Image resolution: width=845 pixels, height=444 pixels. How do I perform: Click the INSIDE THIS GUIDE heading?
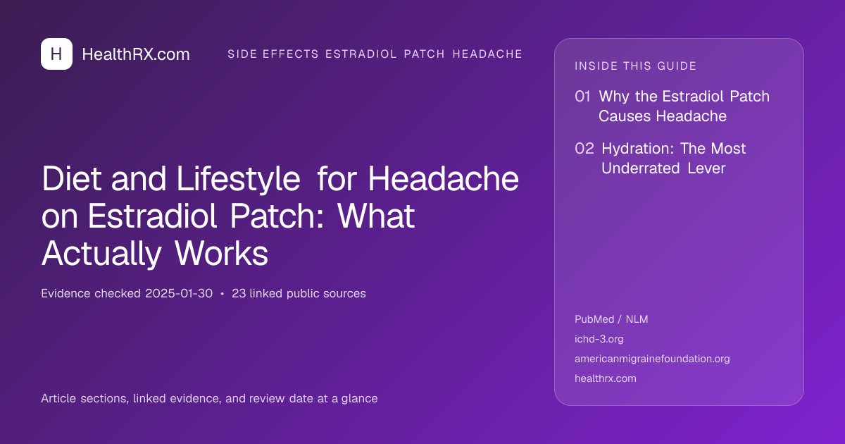[x=636, y=66]
